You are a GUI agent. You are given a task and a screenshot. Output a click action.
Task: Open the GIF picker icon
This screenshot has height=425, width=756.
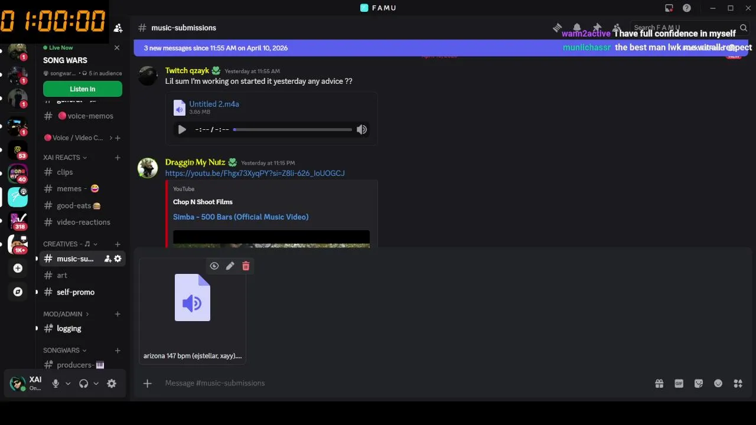679,384
